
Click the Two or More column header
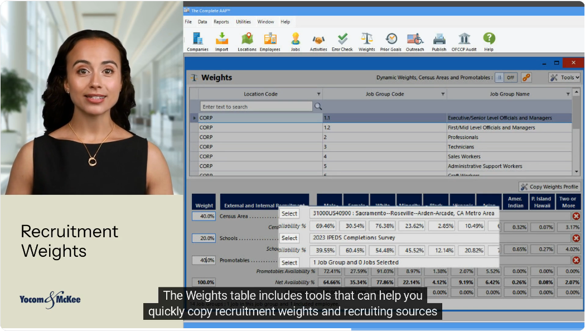pyautogui.click(x=568, y=202)
